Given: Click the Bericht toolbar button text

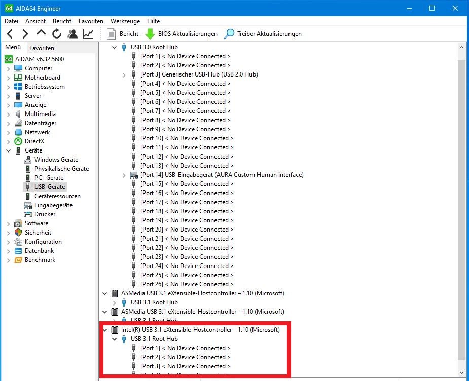Looking at the screenshot, I should [129, 34].
